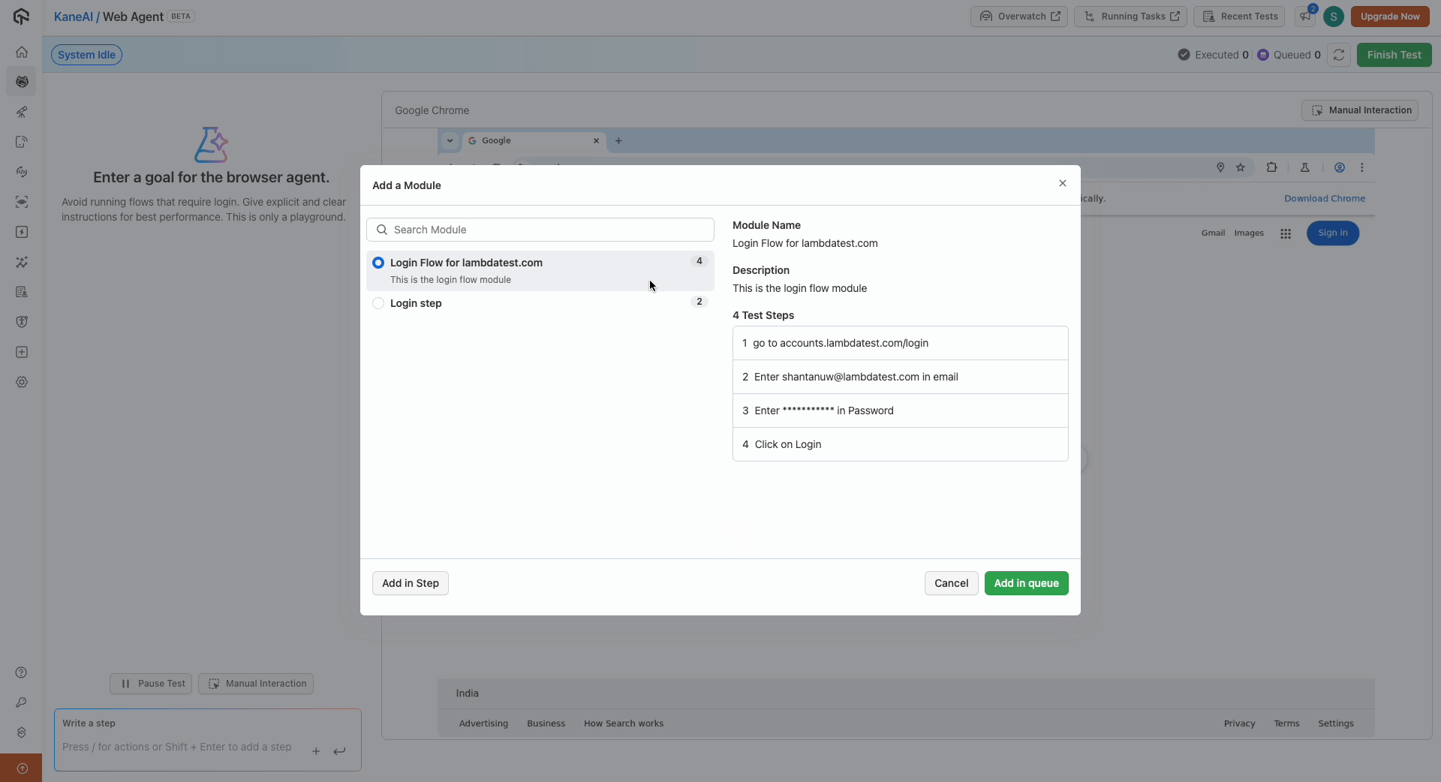The width and height of the screenshot is (1441, 782).
Task: Open the visual testing eye-scan sidebar icon
Action: pos(22,202)
